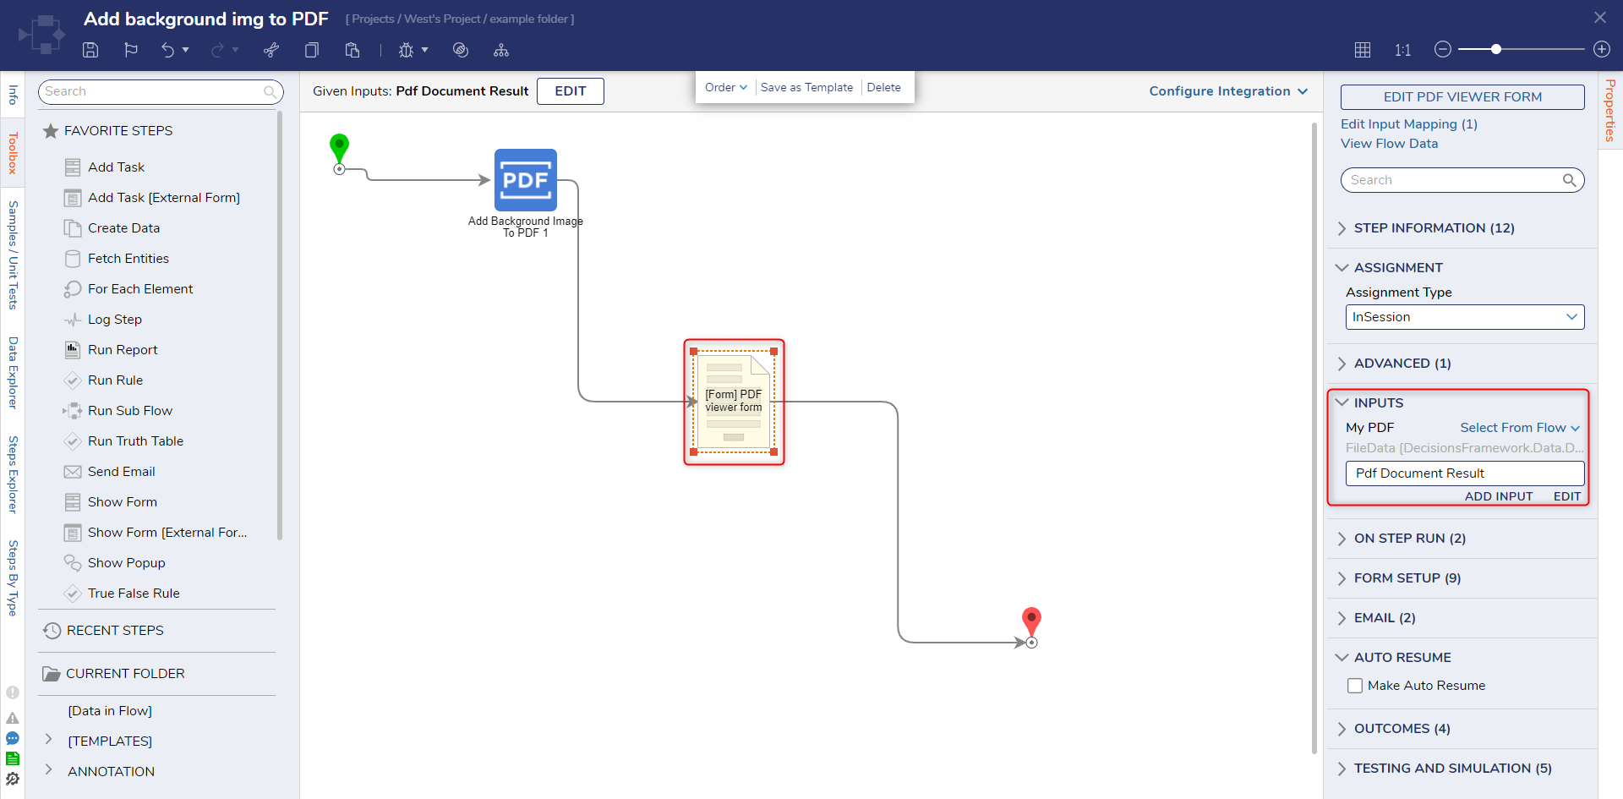Select the Add Background Image To PDF step
1623x799 pixels.
click(x=526, y=180)
